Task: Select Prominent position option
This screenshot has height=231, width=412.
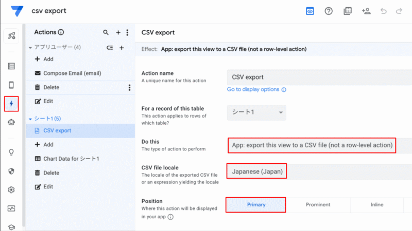Action: [x=318, y=205]
